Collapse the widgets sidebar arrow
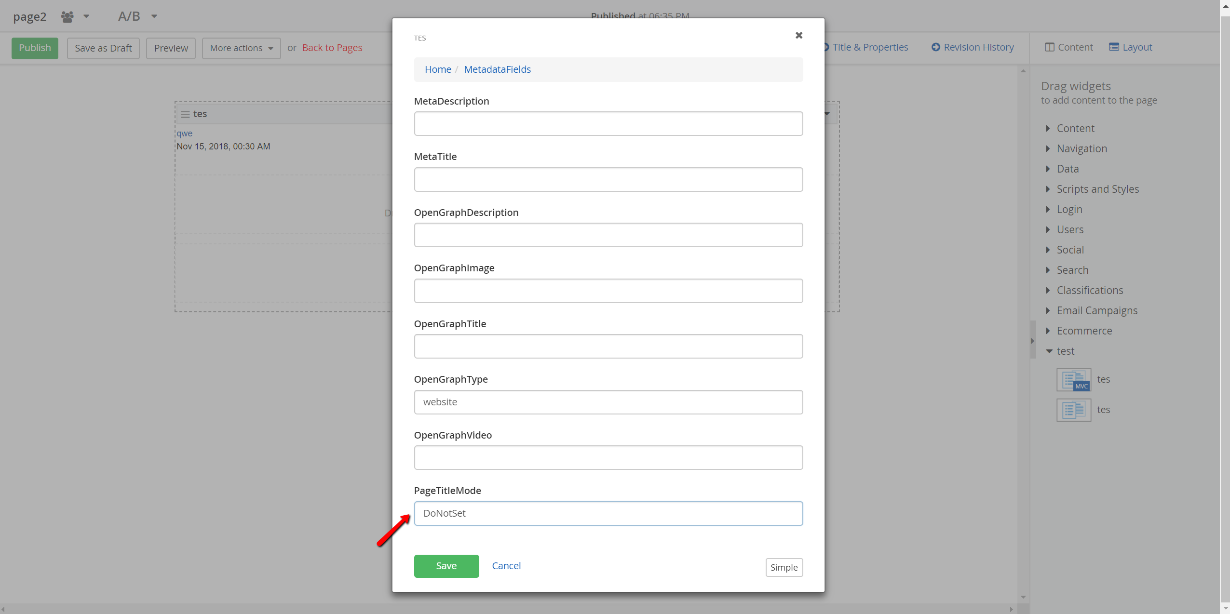This screenshot has height=614, width=1230. 1032,340
